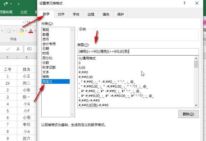Click cell with name 陈一
The height and width of the screenshot is (141, 206).
[x=27, y=97]
